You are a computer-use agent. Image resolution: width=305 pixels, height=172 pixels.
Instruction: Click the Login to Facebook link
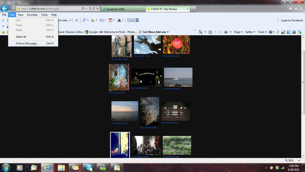(292, 20)
